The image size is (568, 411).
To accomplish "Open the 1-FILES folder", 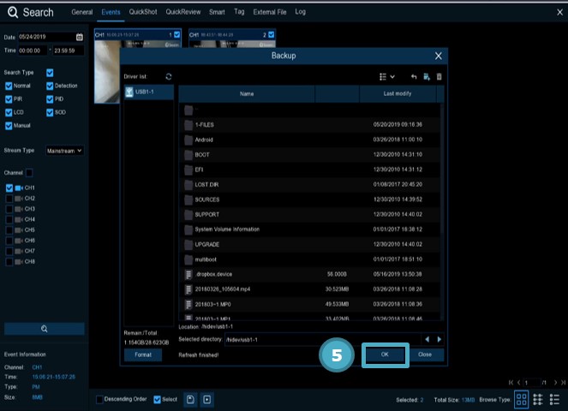I will tap(204, 124).
